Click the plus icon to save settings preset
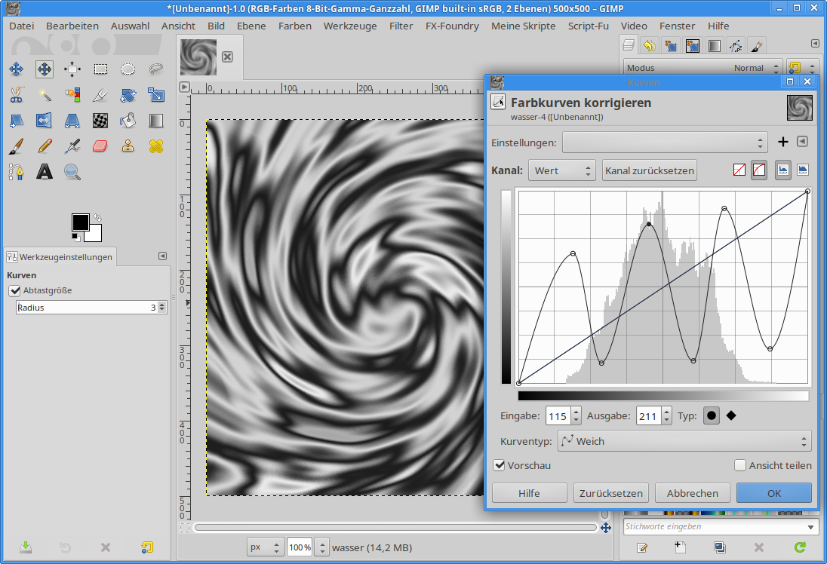Image resolution: width=827 pixels, height=564 pixels. click(x=783, y=142)
